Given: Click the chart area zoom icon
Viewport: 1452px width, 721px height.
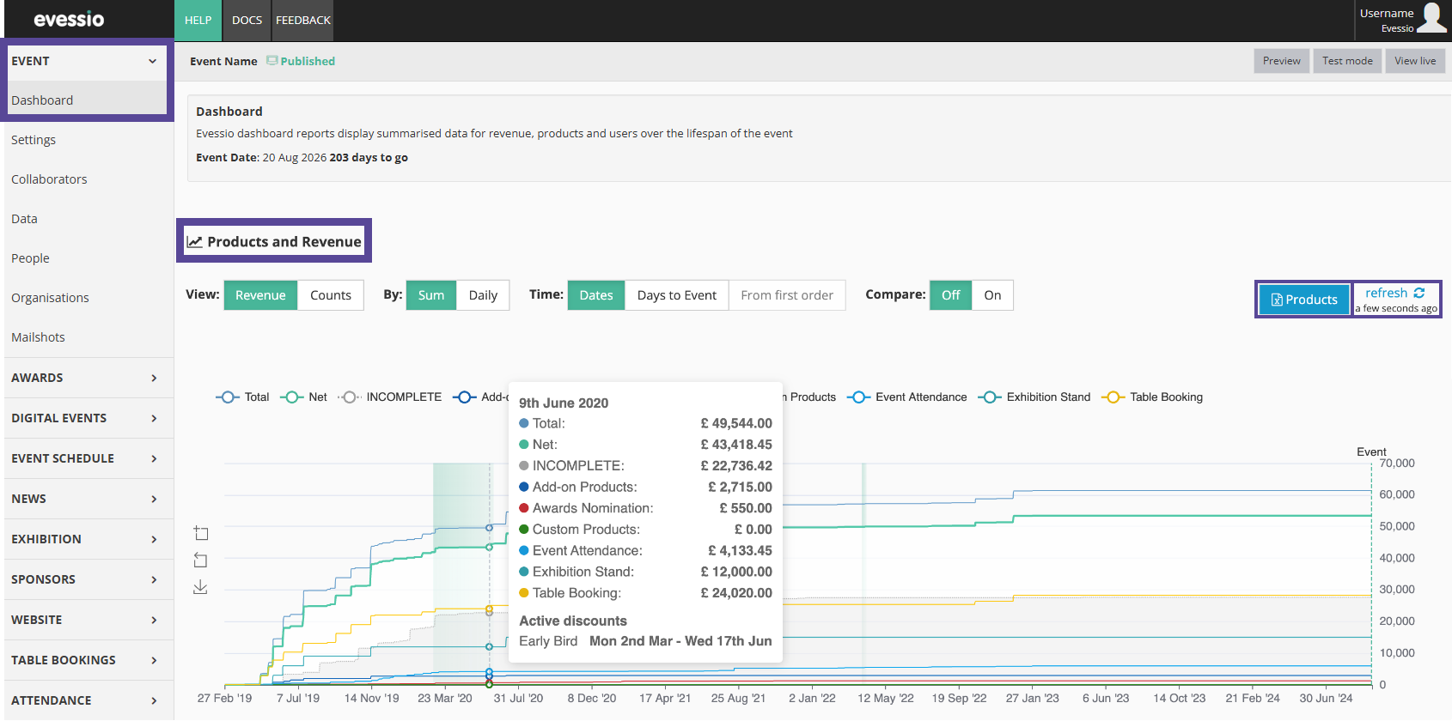Looking at the screenshot, I should [201, 534].
